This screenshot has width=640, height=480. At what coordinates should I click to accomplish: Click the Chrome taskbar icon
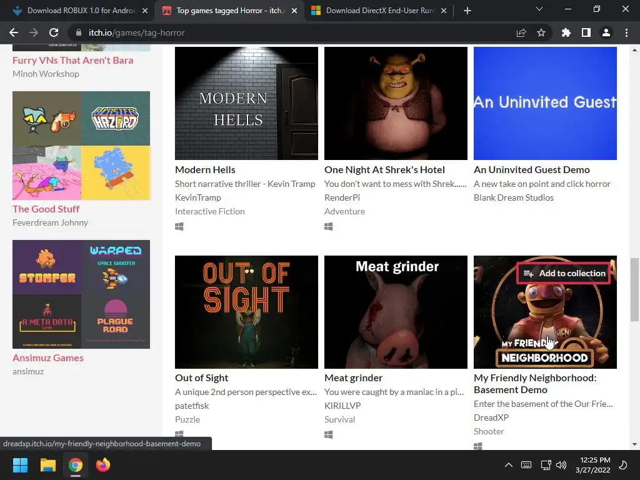click(76, 465)
